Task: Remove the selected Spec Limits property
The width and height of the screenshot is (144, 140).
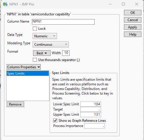Action: click(15, 104)
